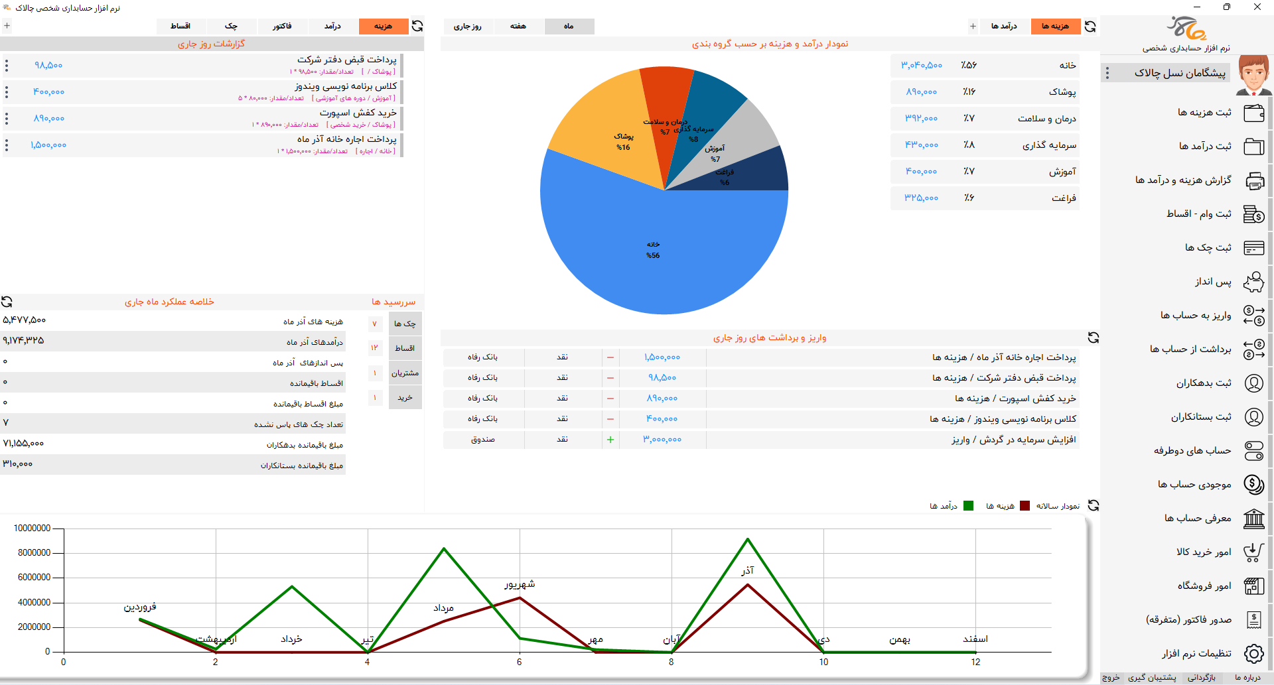1274x685 pixels.
Task: Open گزارش هزینه و درآمد ها printer icon
Action: pos(1253,180)
